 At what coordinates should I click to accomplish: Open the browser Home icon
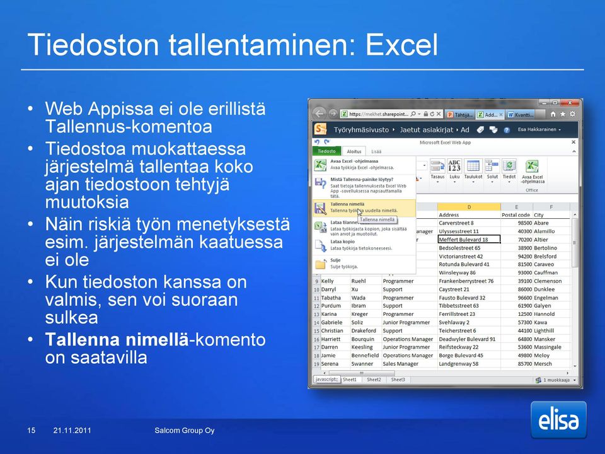pos(553,114)
